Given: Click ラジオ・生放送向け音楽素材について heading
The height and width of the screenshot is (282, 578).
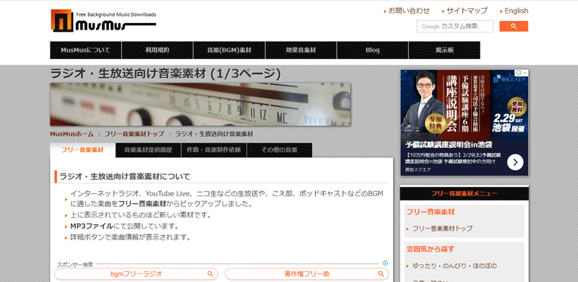Looking at the screenshot, I should coord(125,177).
